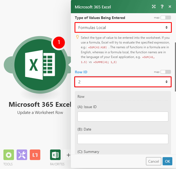
Task: Toggle map switch for Type of Values
Action: click(166, 18)
